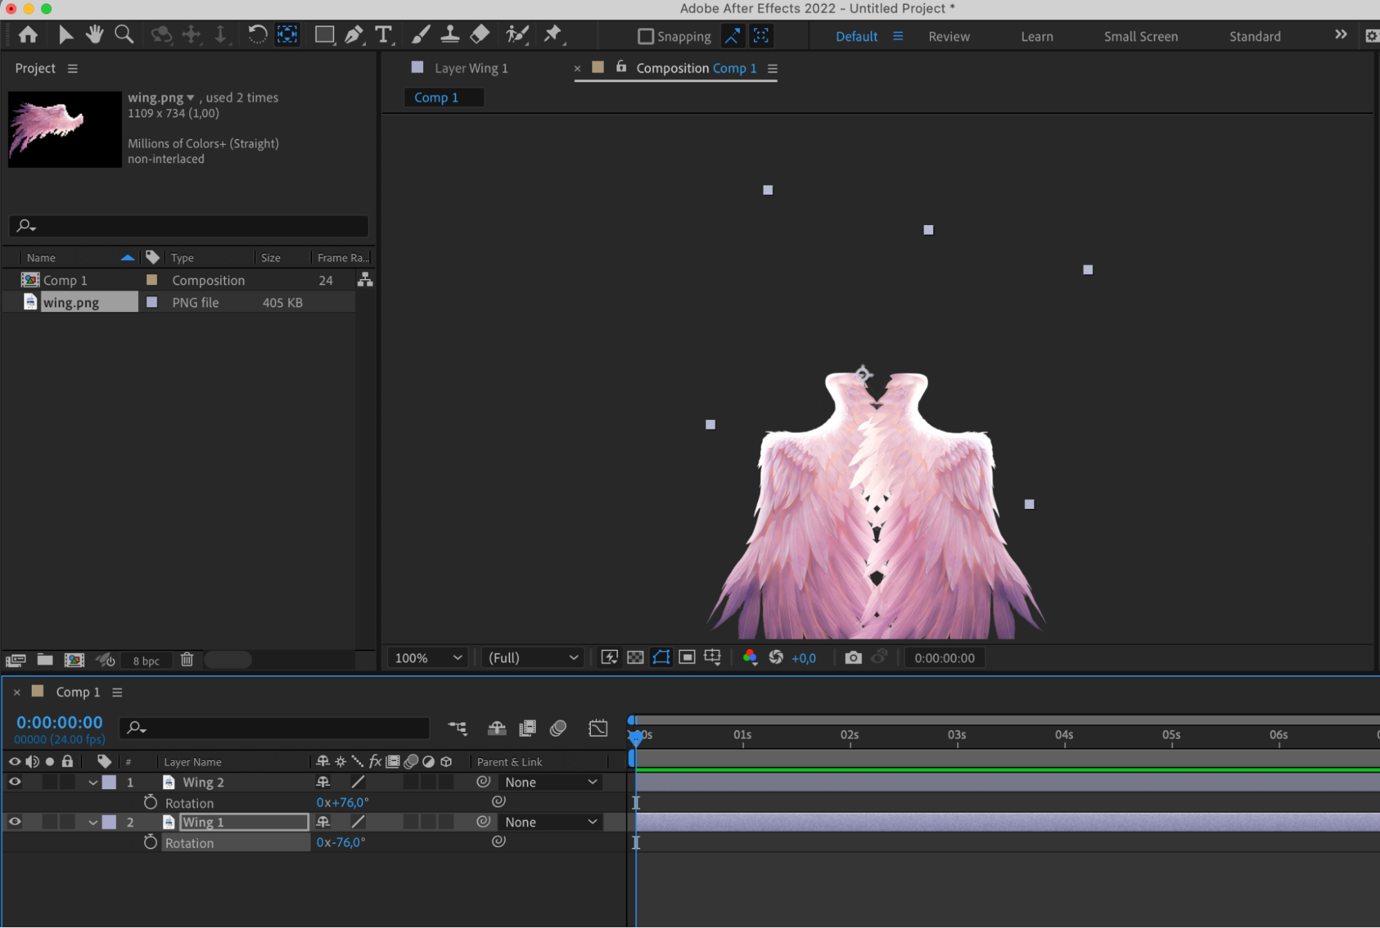Toggle Rotation stopwatch for Wing 1
Image resolution: width=1380 pixels, height=928 pixels.
click(150, 842)
